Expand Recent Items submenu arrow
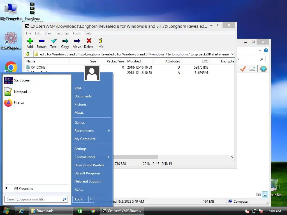The width and height of the screenshot is (287, 215). (x=109, y=130)
